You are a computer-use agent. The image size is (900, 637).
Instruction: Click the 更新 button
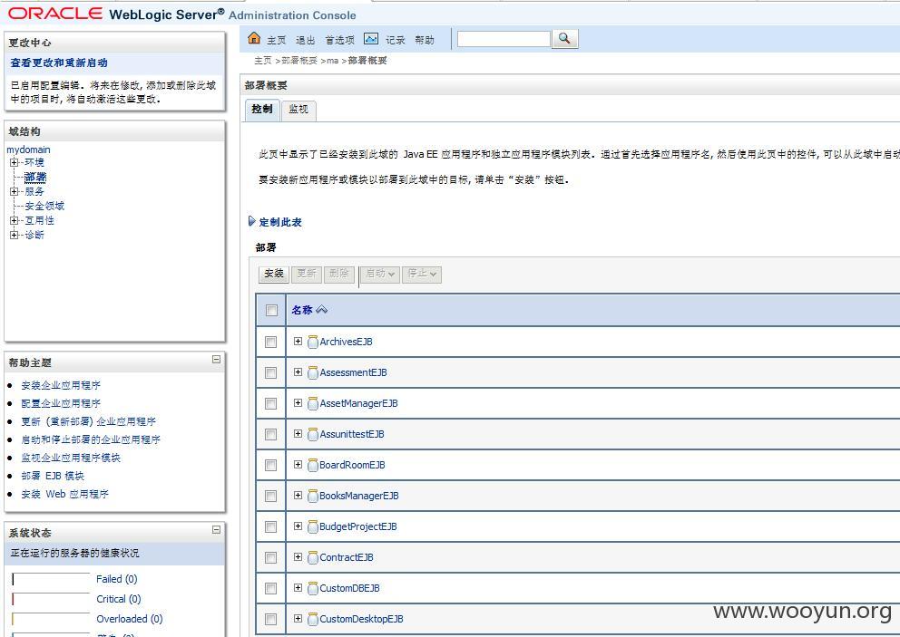(307, 274)
